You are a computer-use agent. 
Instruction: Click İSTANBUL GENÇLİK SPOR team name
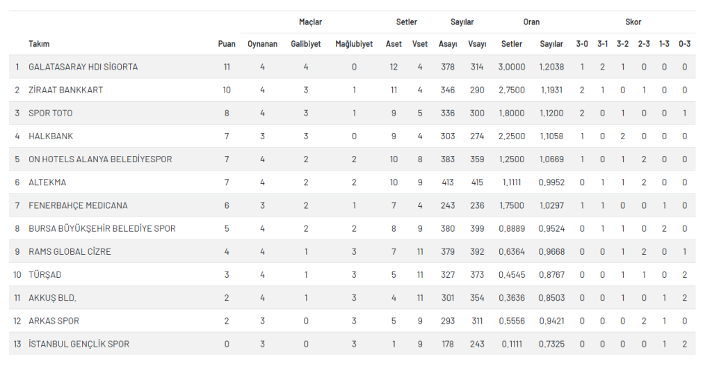pos(79,345)
